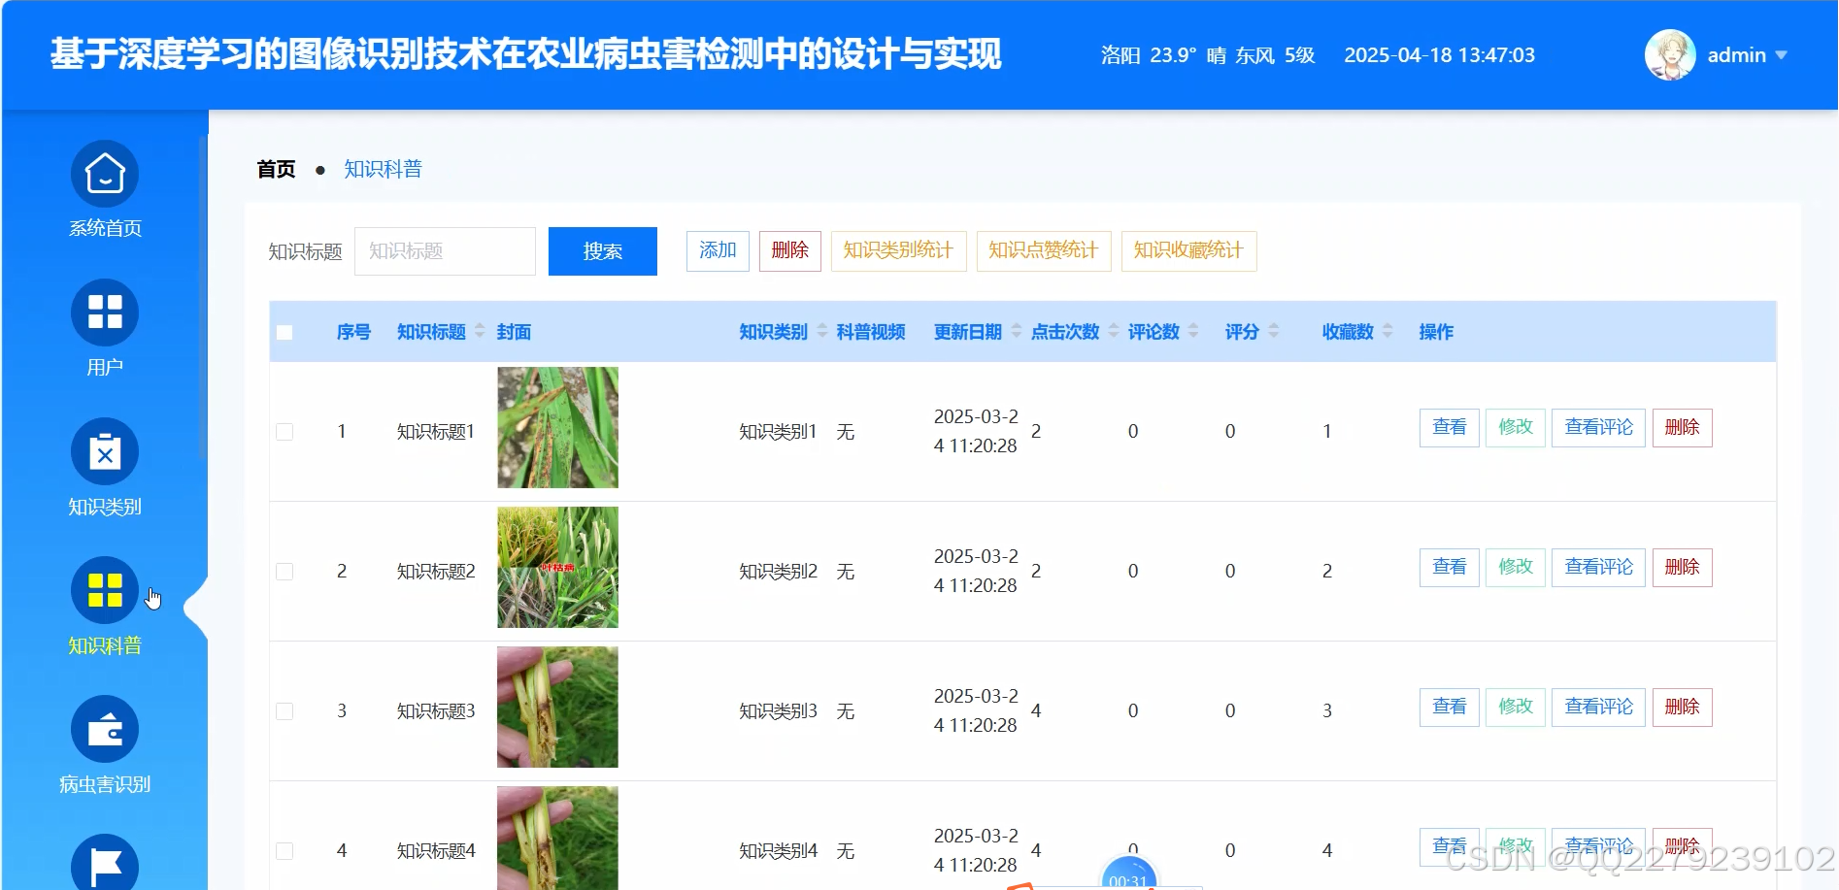This screenshot has height=890, width=1839.
Task: Sort by 评论数 column arrows
Action: coord(1193,331)
